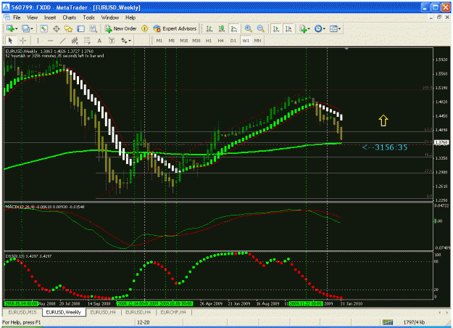Zoom in on the chart
453x328 pixels.
[248, 28]
